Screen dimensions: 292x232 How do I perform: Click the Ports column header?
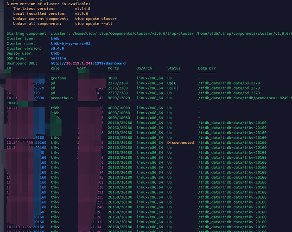pos(113,68)
